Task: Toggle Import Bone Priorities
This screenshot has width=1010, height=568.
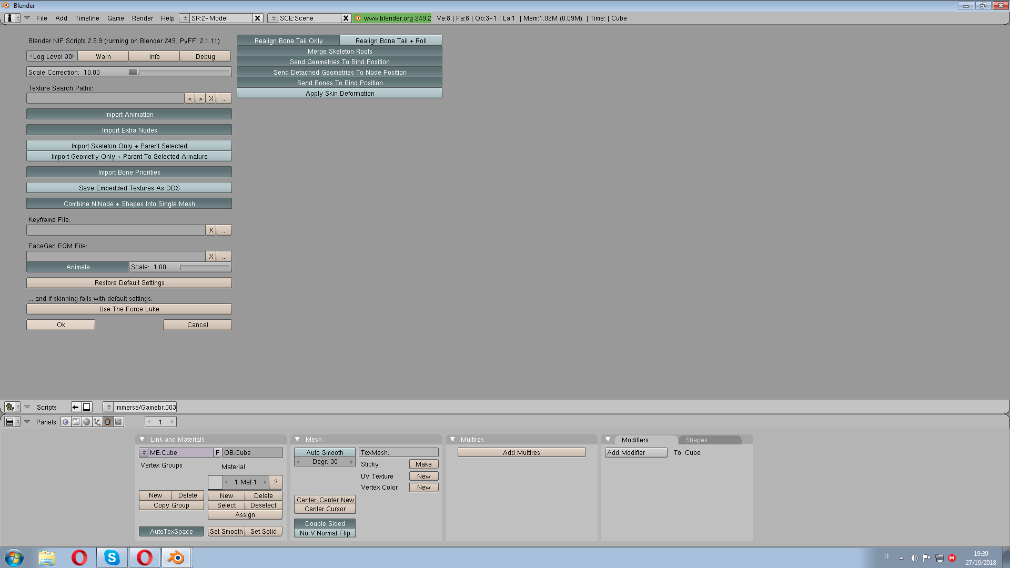Action: click(x=129, y=173)
